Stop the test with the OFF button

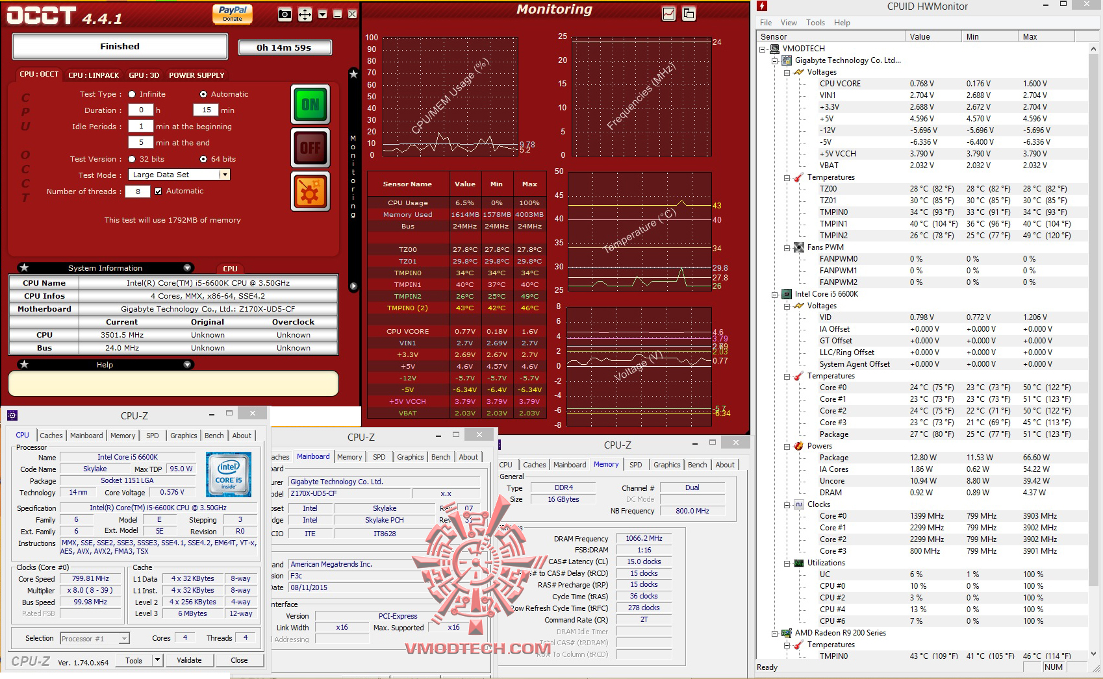pos(310,148)
